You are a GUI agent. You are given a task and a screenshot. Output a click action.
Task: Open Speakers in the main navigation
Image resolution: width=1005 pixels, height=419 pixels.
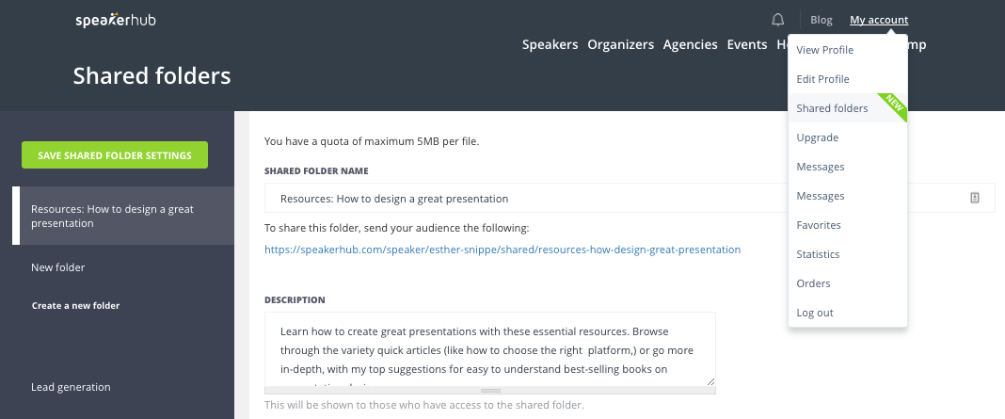pyautogui.click(x=550, y=44)
